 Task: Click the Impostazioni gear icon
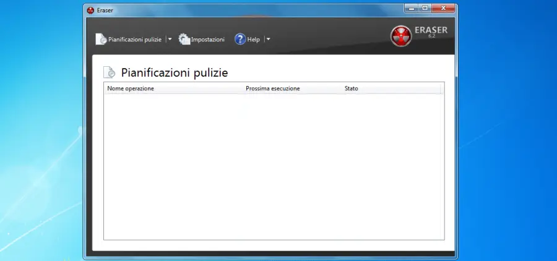click(184, 39)
